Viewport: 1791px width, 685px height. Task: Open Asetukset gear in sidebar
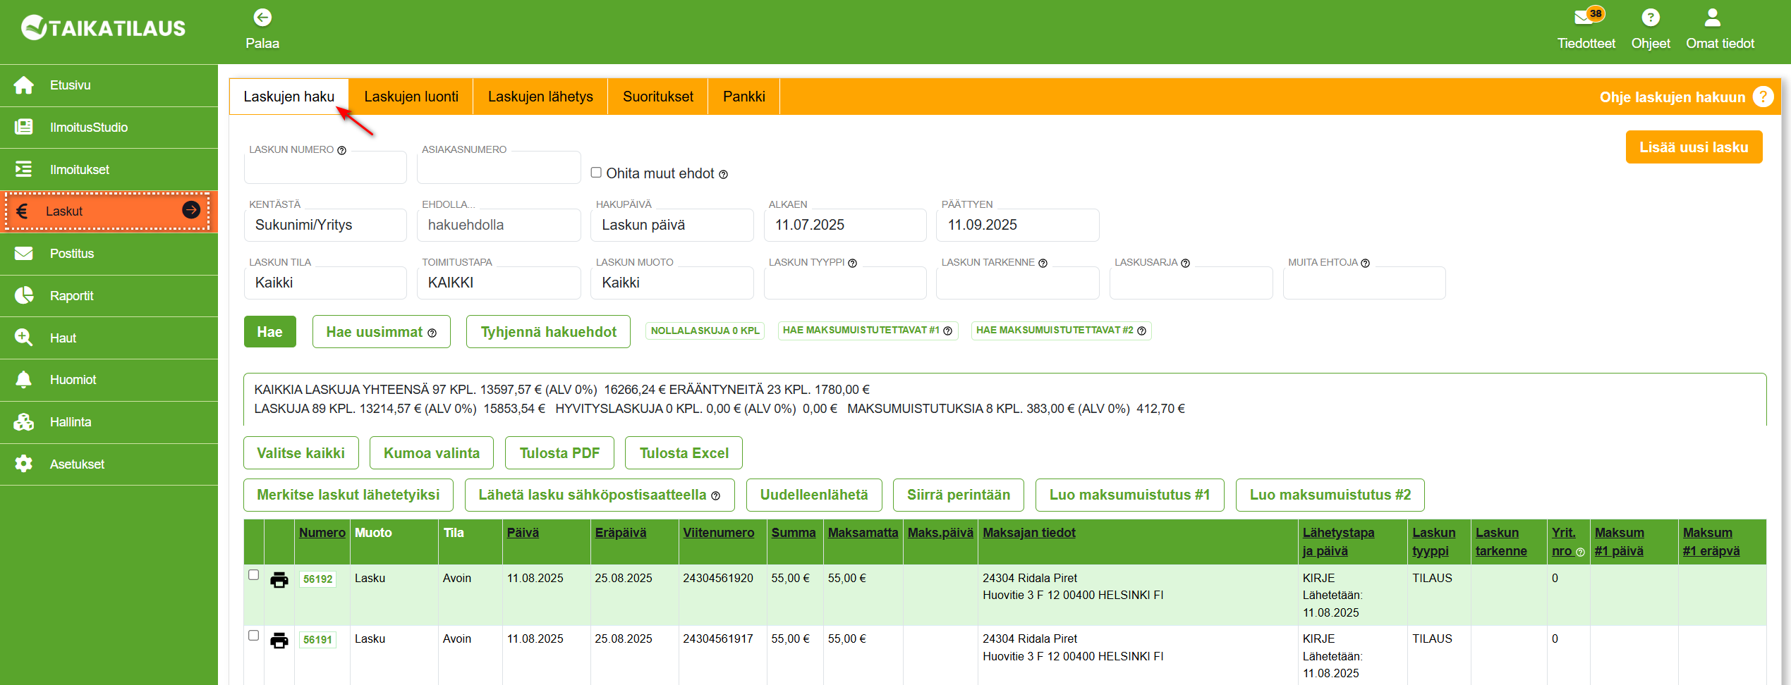tap(24, 464)
